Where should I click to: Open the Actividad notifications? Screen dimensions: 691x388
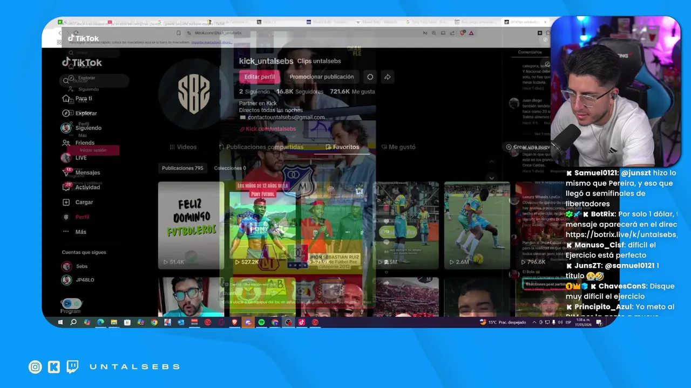click(82, 188)
